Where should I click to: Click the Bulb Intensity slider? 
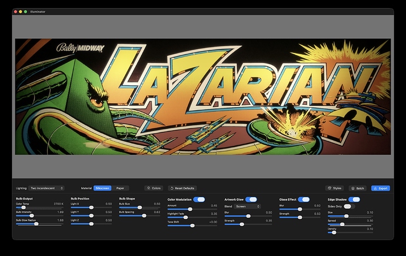[x=39, y=215]
